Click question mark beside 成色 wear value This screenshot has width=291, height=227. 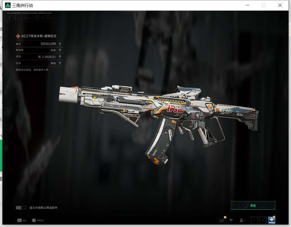pos(60,57)
